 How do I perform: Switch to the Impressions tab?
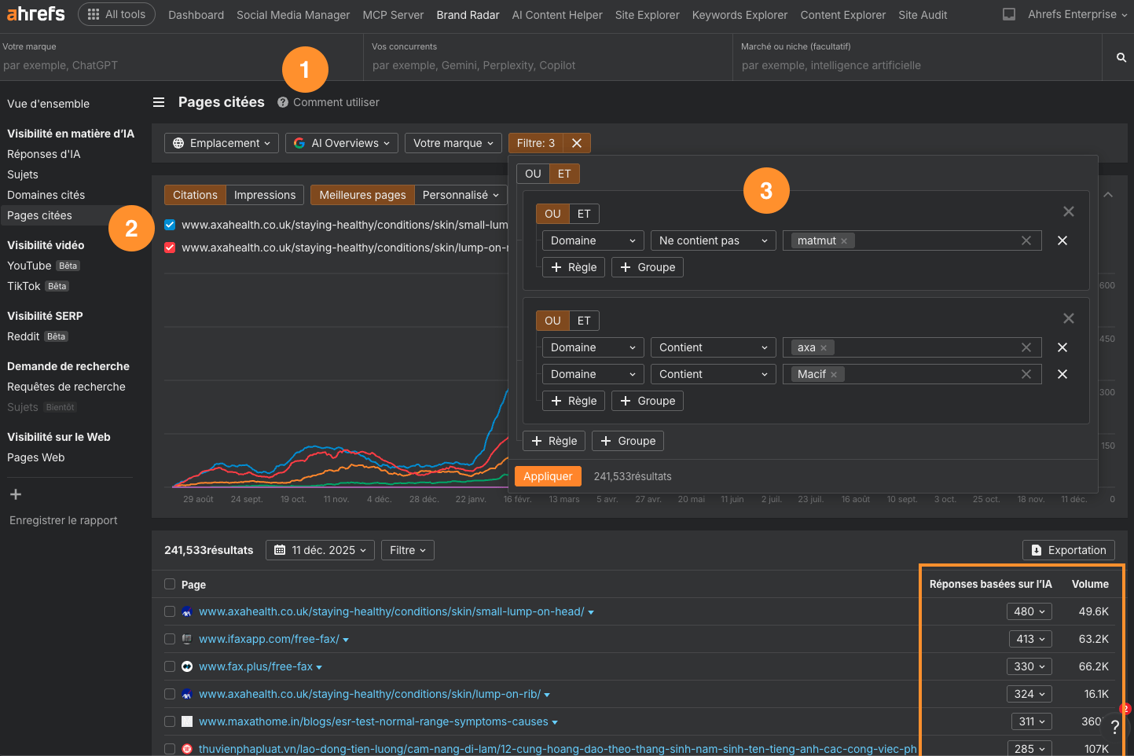[x=265, y=195]
